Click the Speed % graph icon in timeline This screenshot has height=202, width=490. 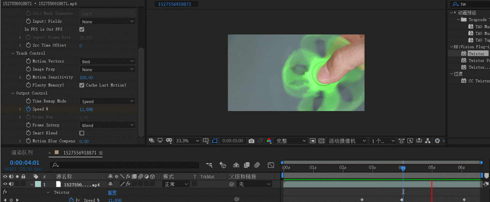(x=78, y=200)
